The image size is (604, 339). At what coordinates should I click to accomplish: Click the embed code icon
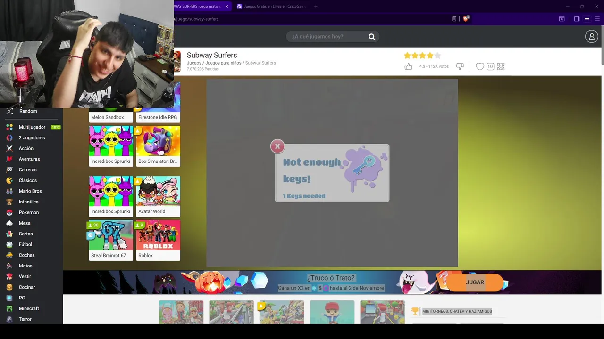[x=490, y=66]
